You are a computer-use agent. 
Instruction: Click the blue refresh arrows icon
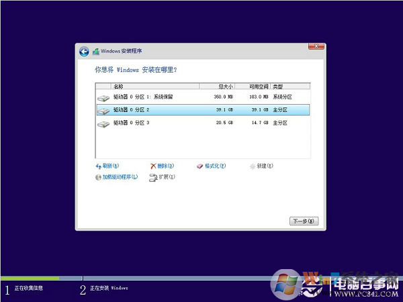pos(99,166)
